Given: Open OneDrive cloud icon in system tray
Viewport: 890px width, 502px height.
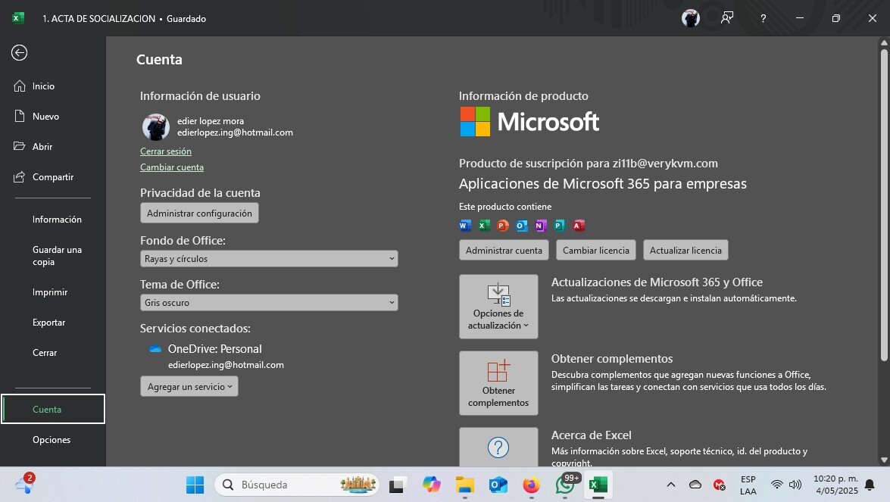Looking at the screenshot, I should click(x=695, y=485).
